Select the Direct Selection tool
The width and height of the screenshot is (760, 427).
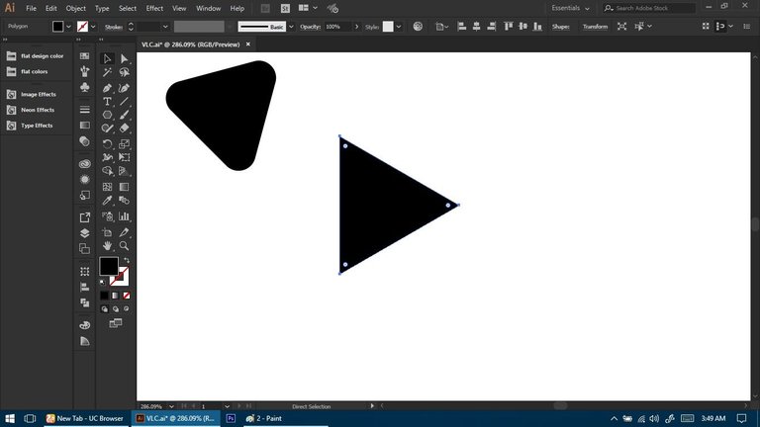click(124, 58)
